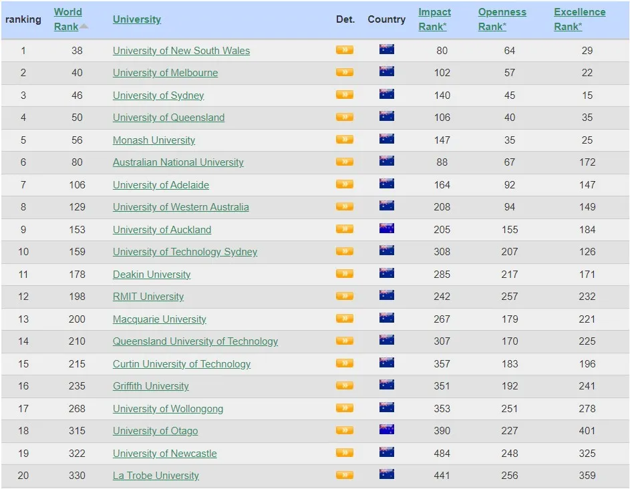Open details icon for Deakin University
This screenshot has width=630, height=489.
345,274
